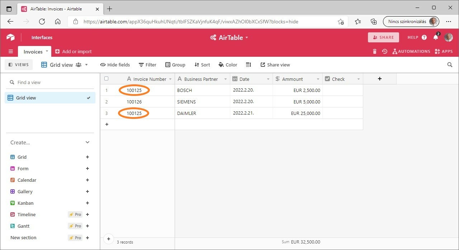This screenshot has width=459, height=250.
Task: Open the base history clock icon
Action: tap(384, 51)
